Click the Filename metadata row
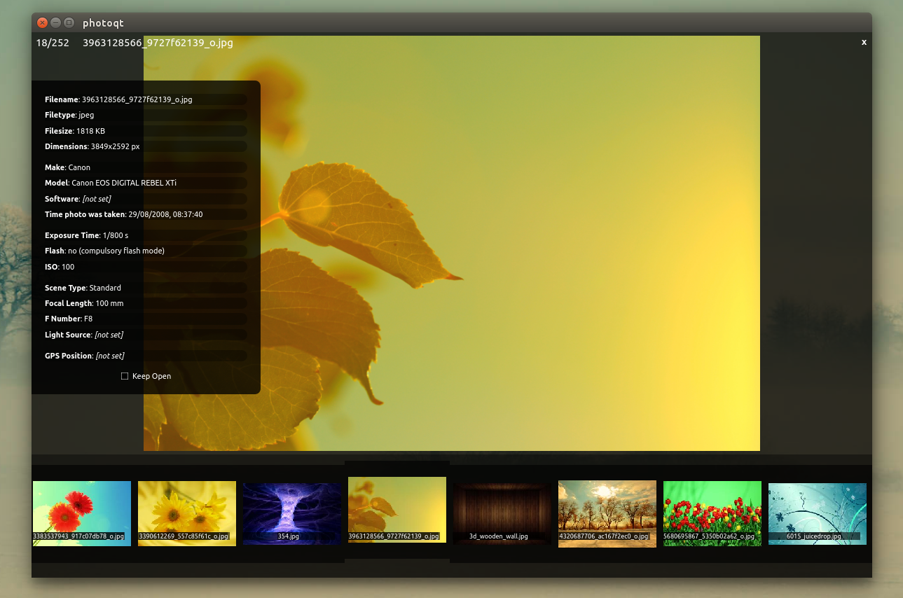 tap(146, 99)
